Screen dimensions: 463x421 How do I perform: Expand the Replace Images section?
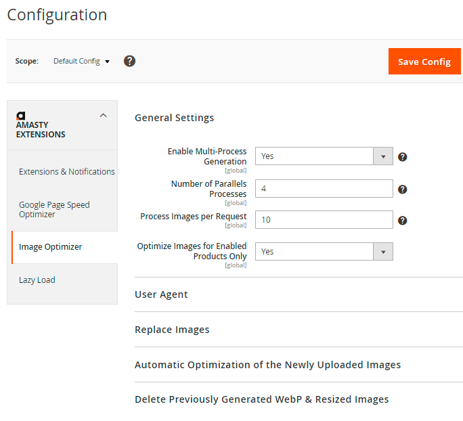172,330
